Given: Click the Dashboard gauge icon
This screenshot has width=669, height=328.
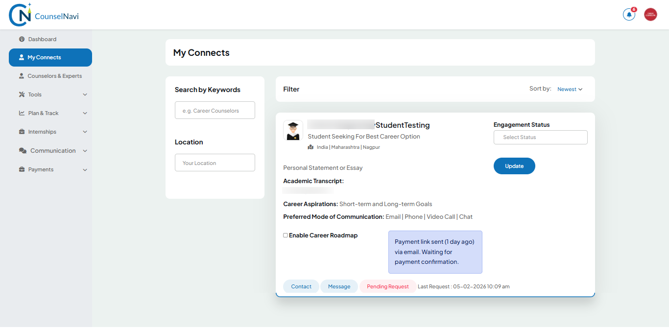Looking at the screenshot, I should pos(22,39).
